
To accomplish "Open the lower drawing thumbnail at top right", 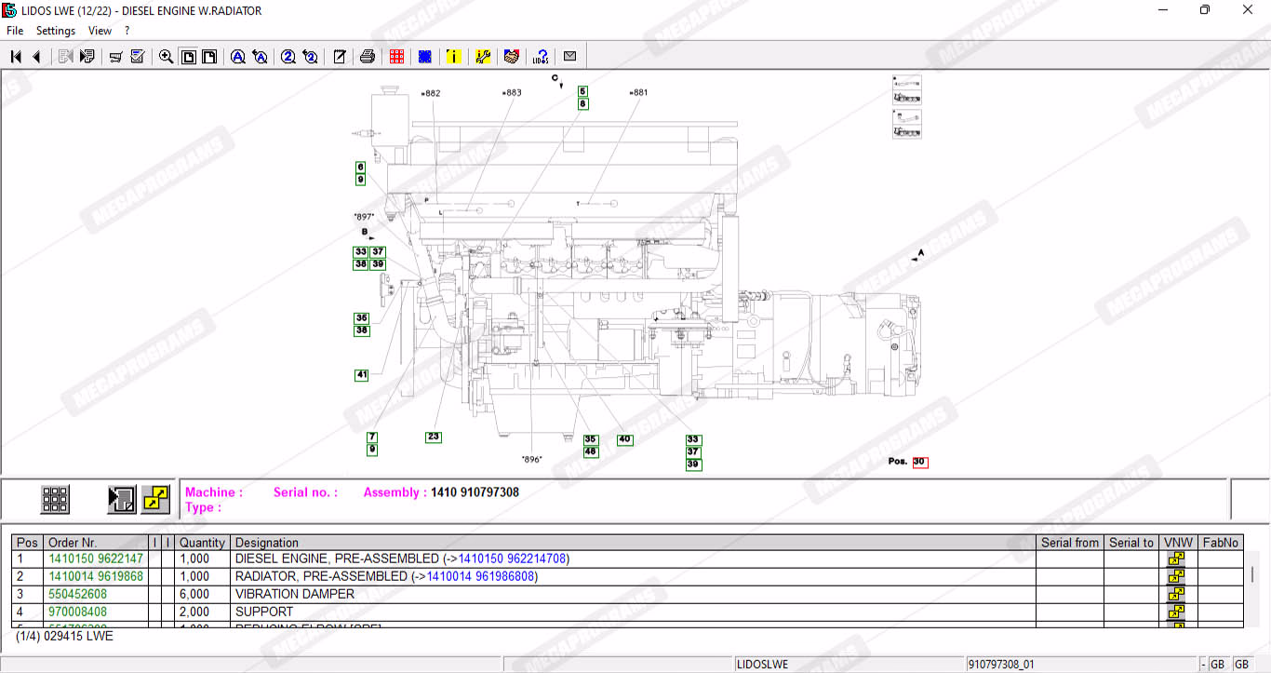I will [x=907, y=124].
